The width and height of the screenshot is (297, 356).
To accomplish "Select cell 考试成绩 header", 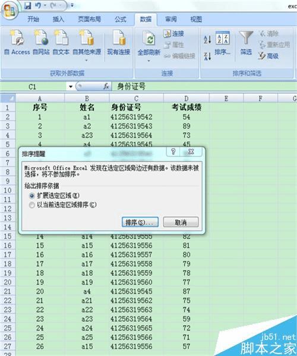I will (x=187, y=107).
